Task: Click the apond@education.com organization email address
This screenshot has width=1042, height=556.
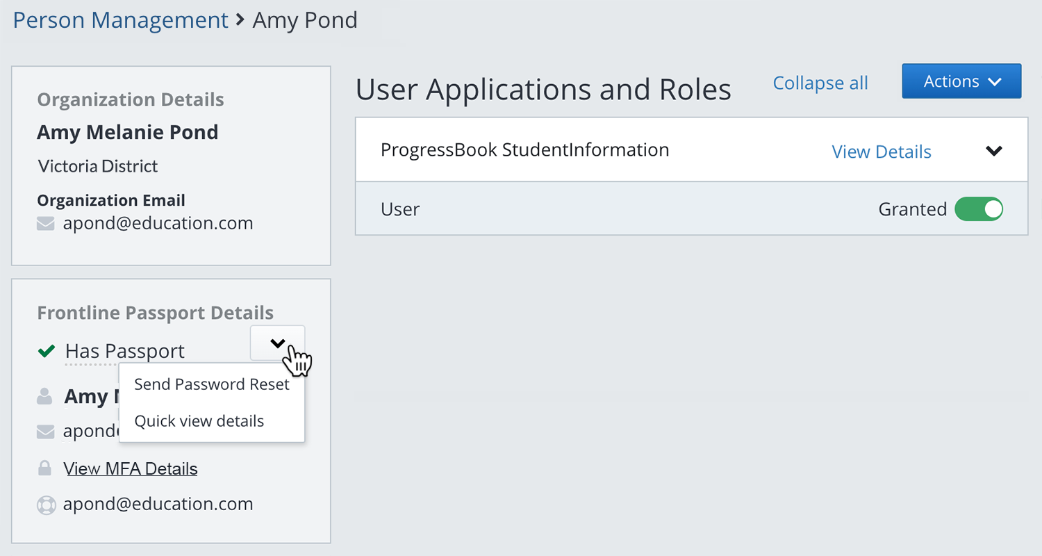Action: click(x=158, y=224)
